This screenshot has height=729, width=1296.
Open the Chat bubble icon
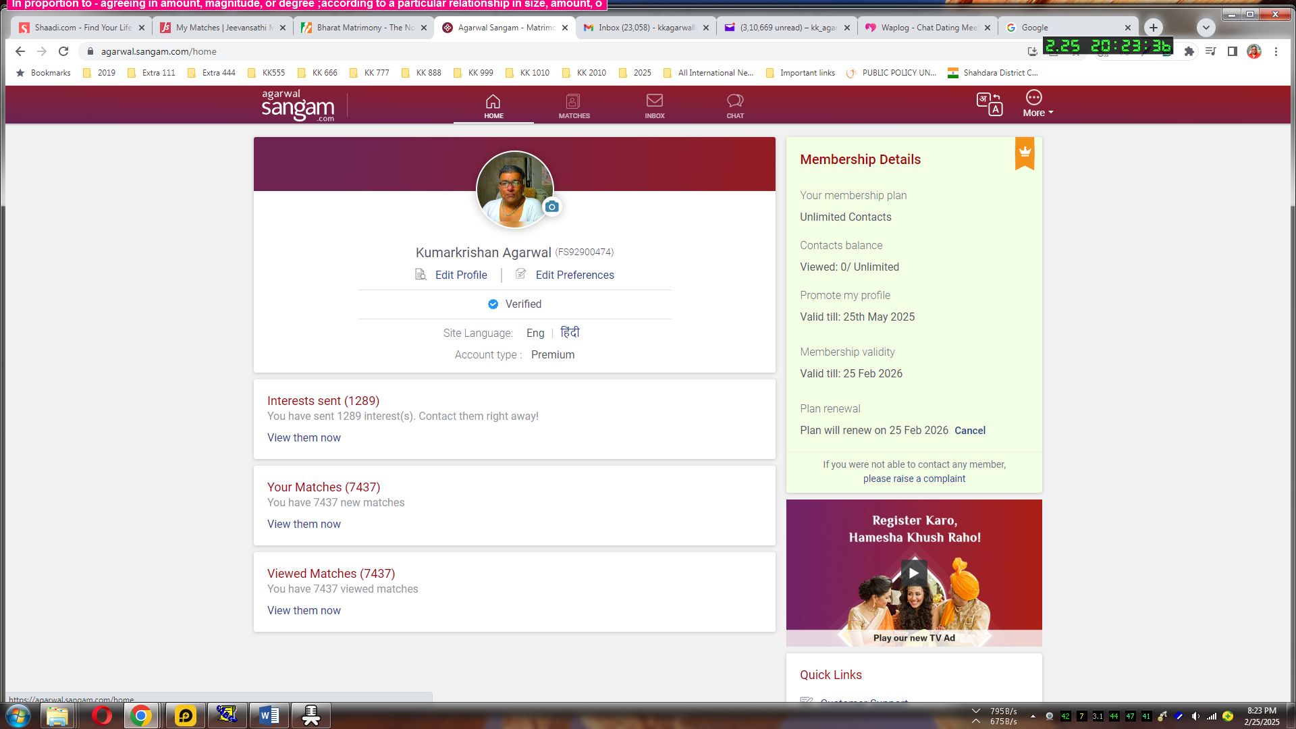point(734,105)
